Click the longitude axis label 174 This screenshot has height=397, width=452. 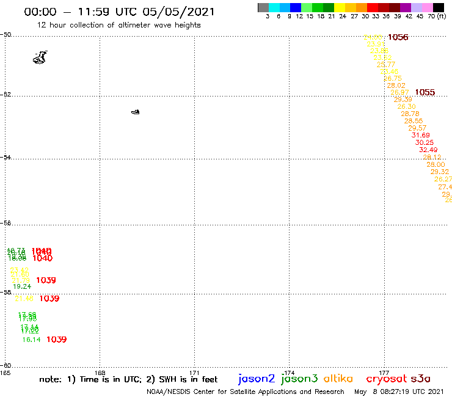point(290,373)
